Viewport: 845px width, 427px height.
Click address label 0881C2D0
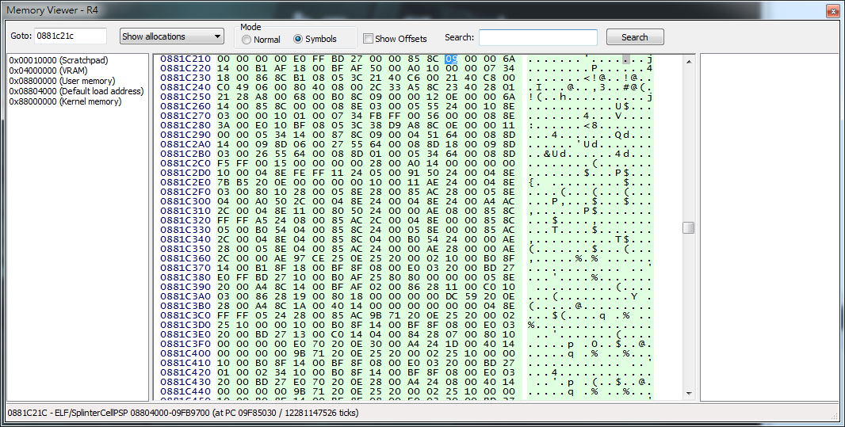185,173
